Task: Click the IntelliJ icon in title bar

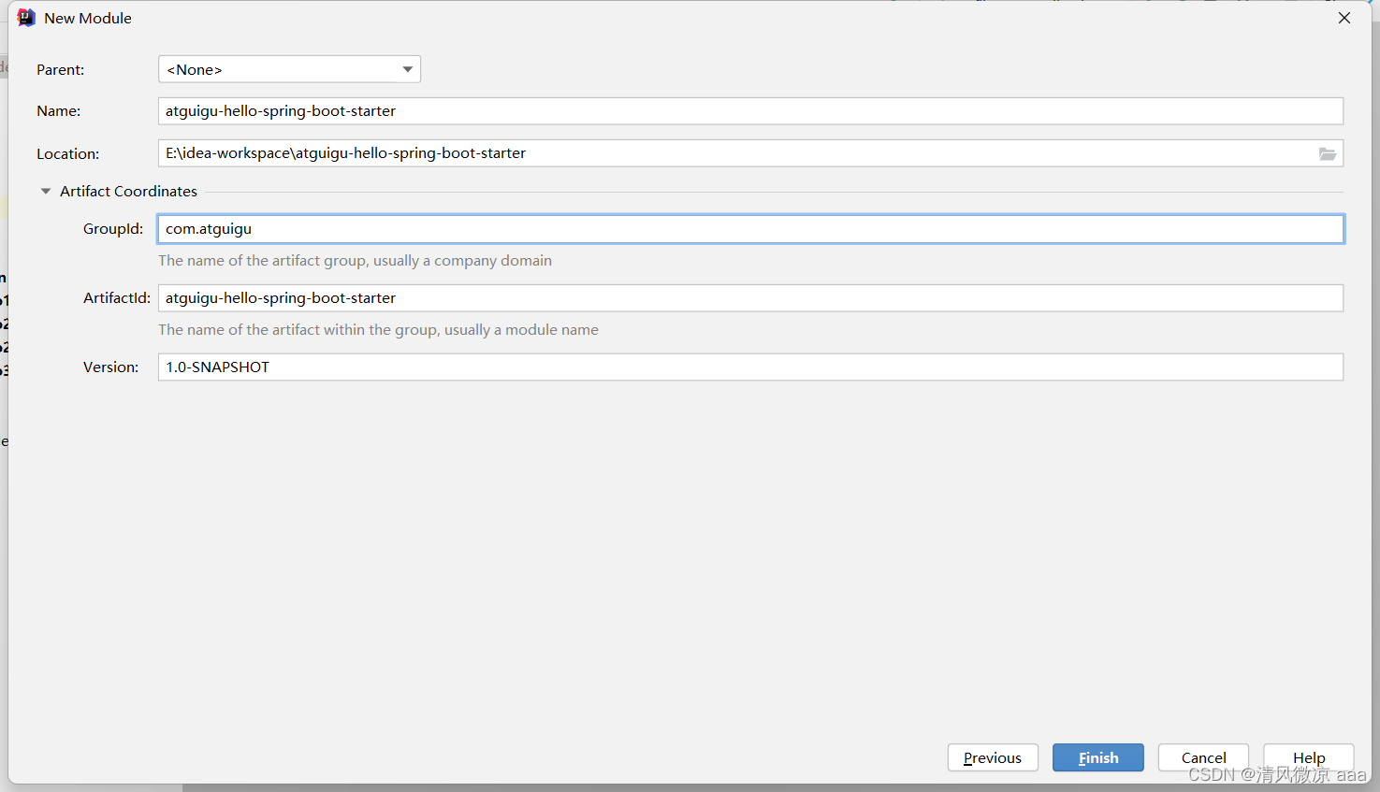Action: [x=26, y=18]
